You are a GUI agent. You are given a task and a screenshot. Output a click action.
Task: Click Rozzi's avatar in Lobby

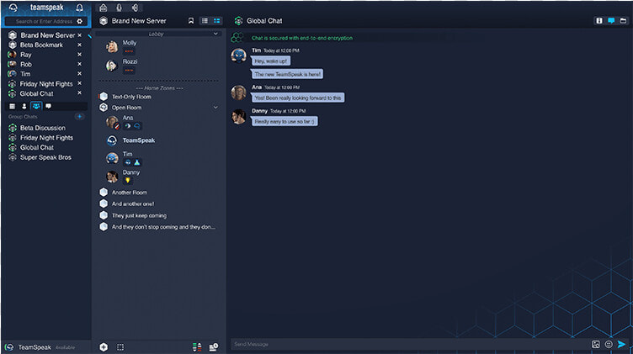[x=111, y=66]
